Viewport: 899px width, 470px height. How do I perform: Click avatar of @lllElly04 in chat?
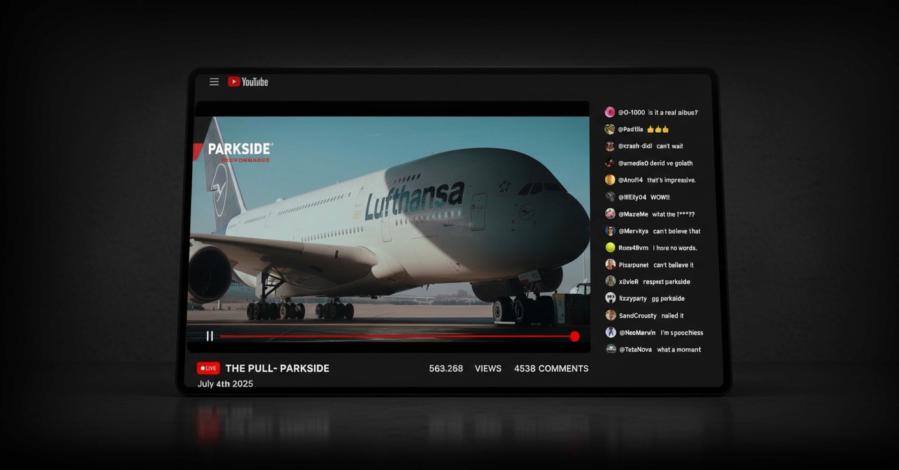point(610,197)
